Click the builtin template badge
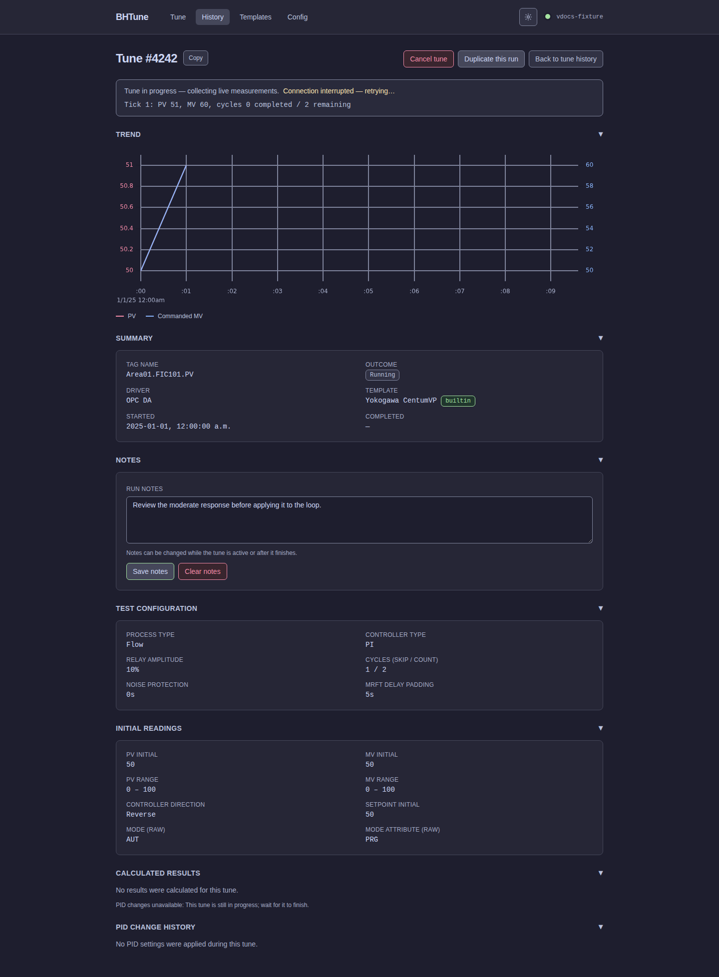 [458, 401]
